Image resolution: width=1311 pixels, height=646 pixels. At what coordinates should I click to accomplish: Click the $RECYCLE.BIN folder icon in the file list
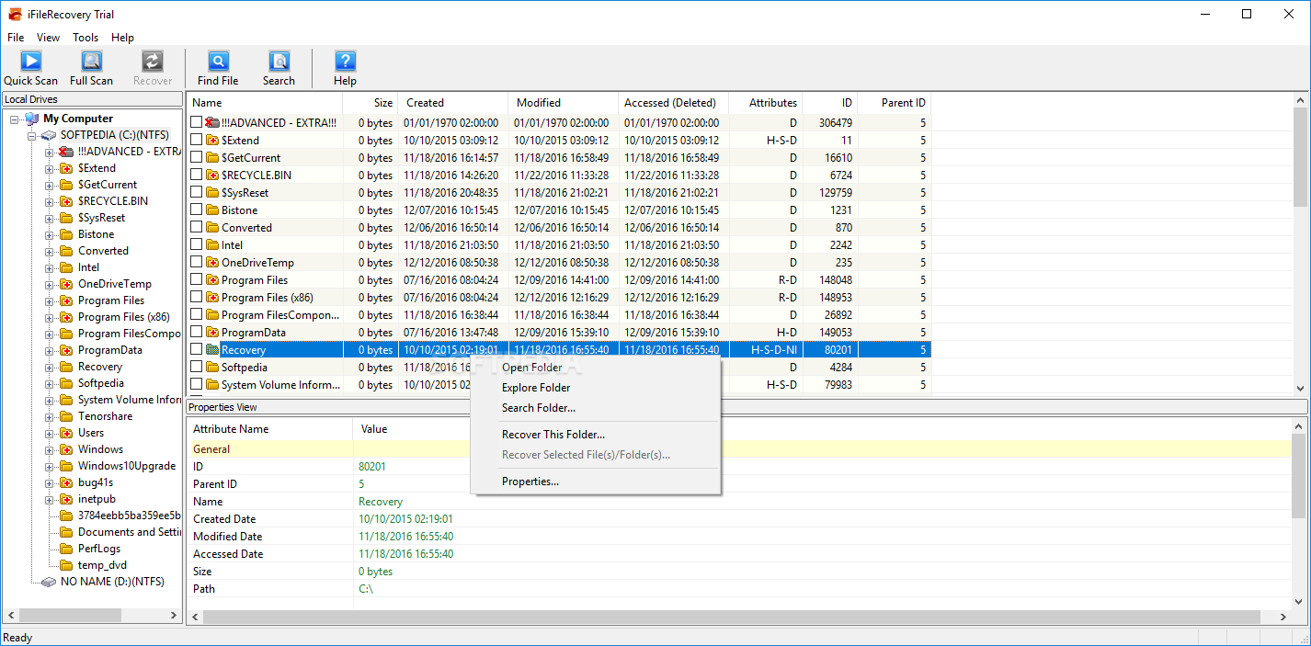(x=212, y=176)
